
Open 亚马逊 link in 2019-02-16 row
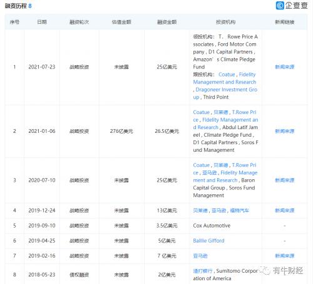point(200,256)
